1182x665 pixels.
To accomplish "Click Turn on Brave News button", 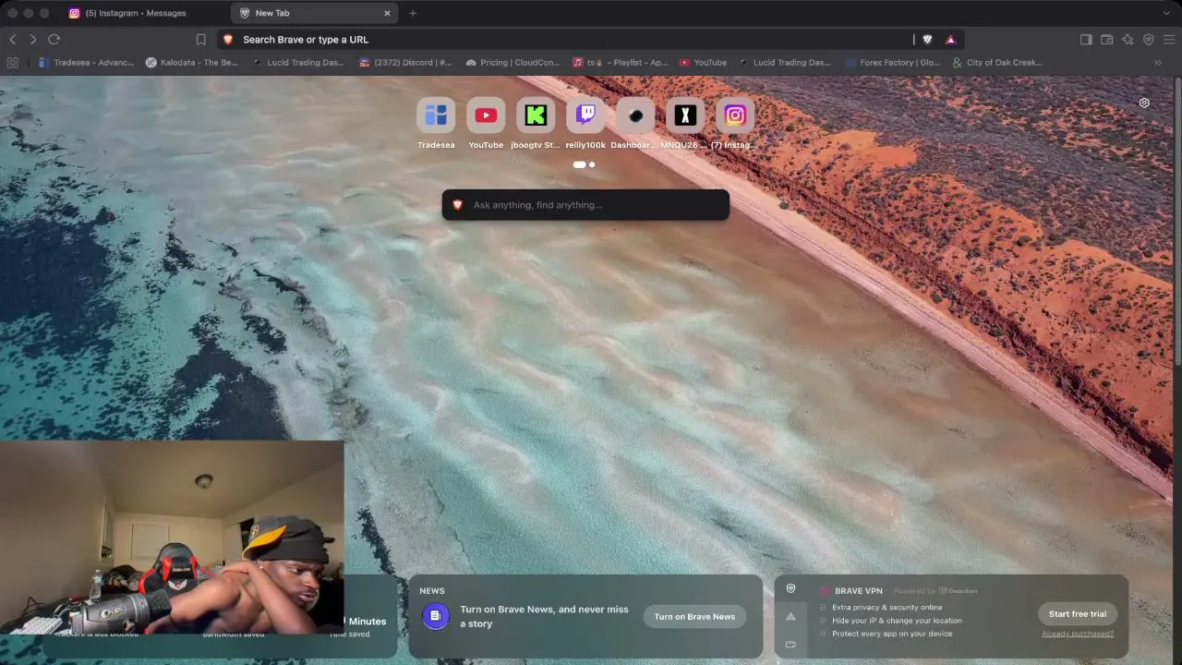I will tap(694, 616).
